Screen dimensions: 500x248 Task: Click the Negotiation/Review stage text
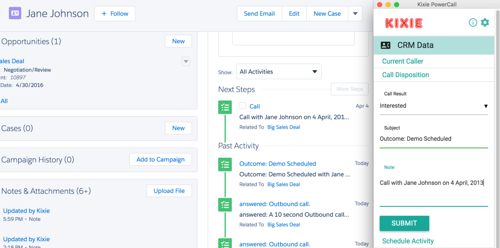[x=28, y=70]
